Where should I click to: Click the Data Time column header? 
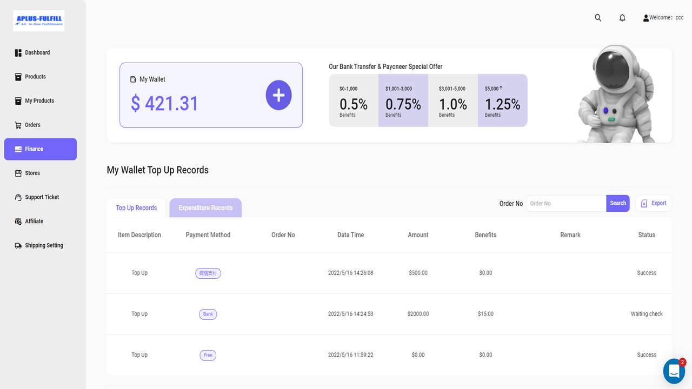351,235
